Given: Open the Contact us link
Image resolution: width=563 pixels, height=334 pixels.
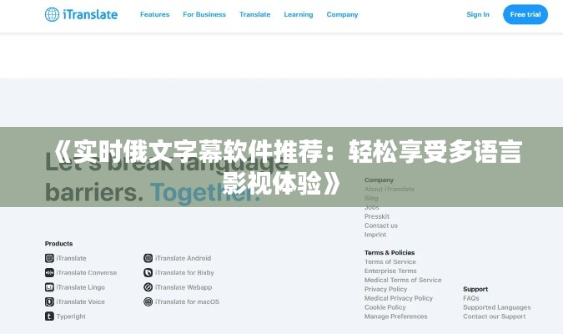Looking at the screenshot, I should [381, 225].
